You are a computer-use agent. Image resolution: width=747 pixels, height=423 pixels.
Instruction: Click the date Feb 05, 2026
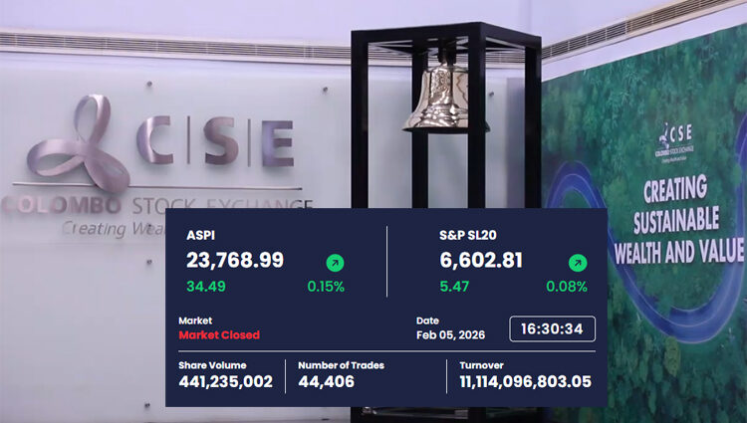coord(448,335)
